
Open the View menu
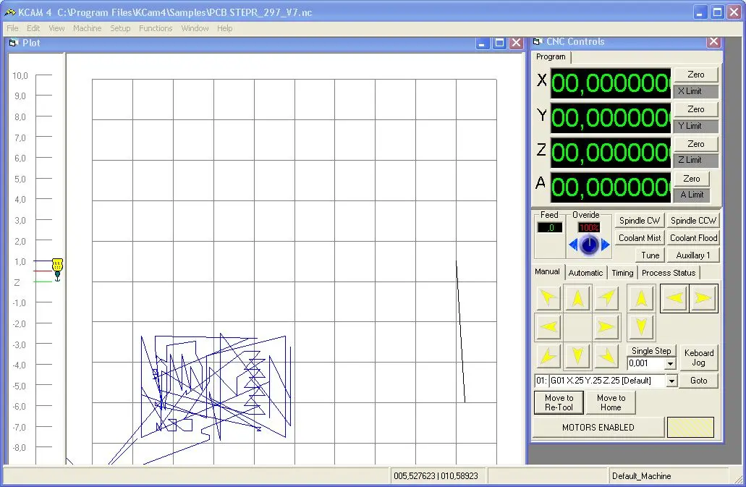56,28
